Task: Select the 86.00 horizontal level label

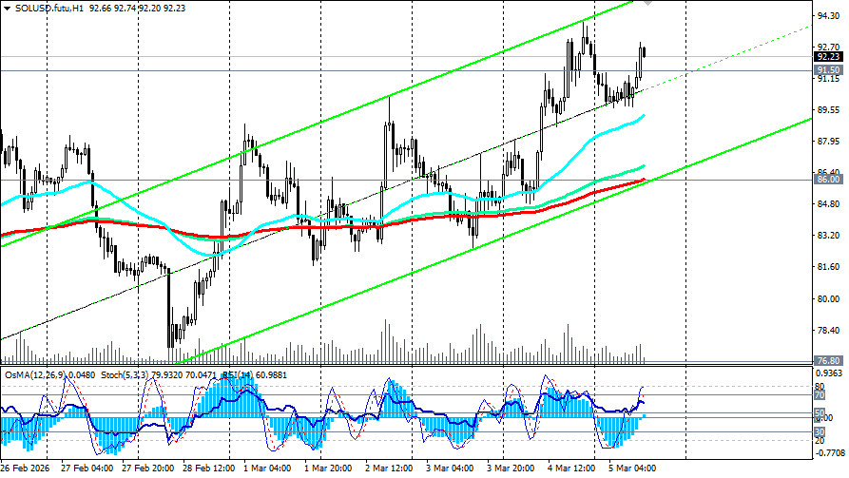Action: click(x=828, y=180)
